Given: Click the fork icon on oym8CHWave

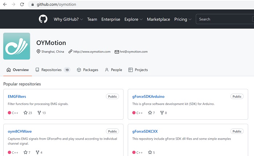Looking at the screenshot, I should (38, 152).
